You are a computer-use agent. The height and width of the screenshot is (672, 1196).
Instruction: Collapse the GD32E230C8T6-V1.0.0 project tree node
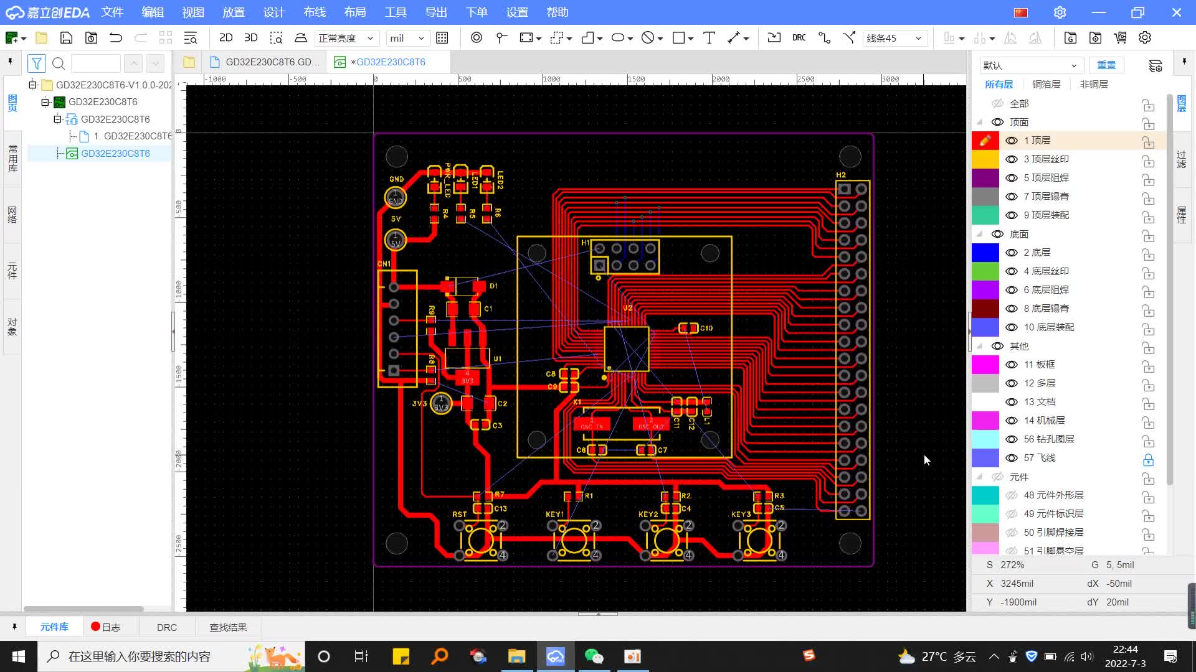coord(32,85)
